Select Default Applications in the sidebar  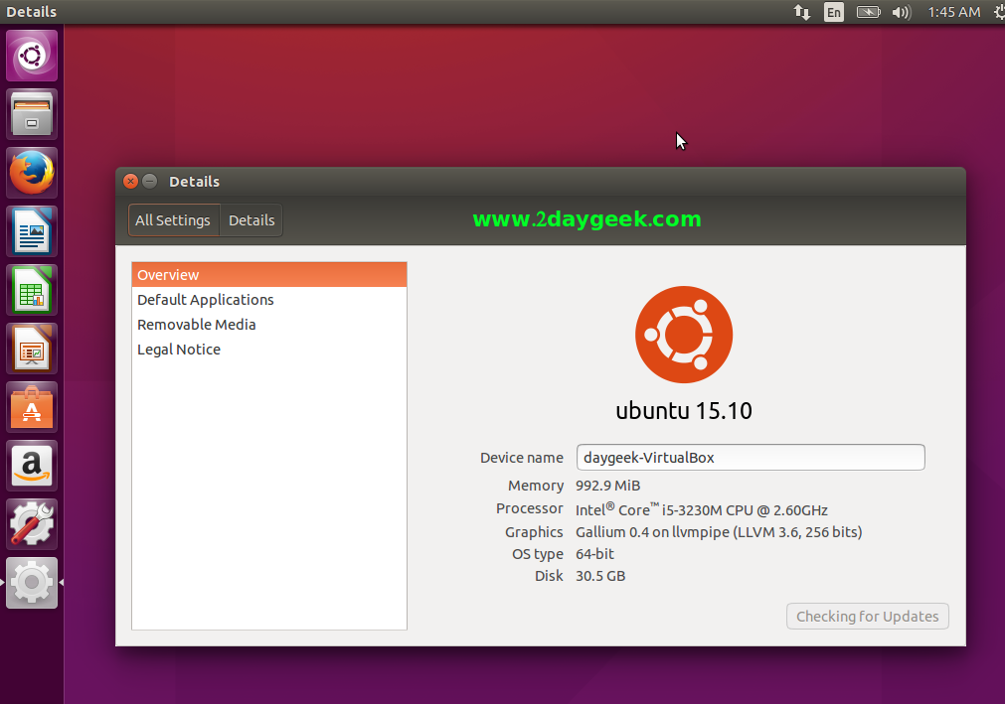206,300
